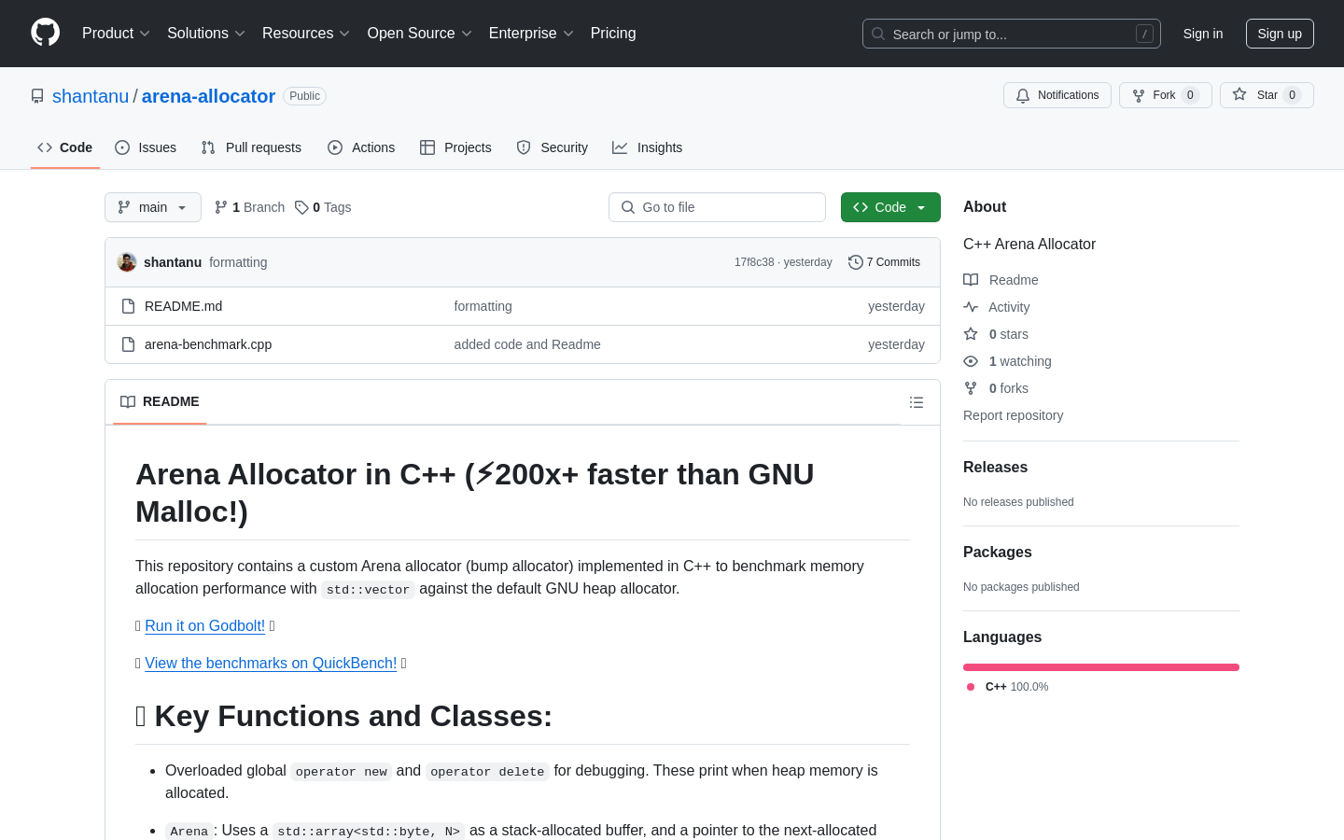Expand the Product menu
1344x840 pixels.
point(116,34)
